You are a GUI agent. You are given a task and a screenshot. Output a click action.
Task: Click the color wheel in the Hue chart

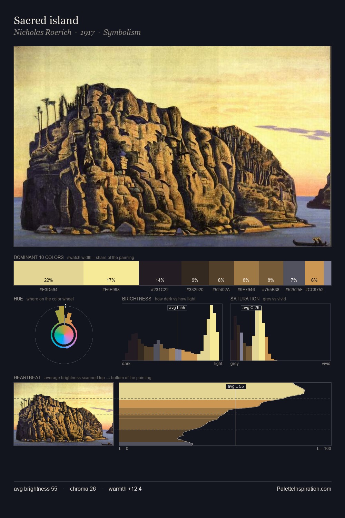(64, 335)
